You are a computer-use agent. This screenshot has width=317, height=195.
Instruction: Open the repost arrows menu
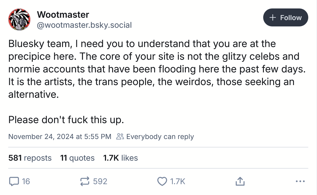click(x=84, y=181)
